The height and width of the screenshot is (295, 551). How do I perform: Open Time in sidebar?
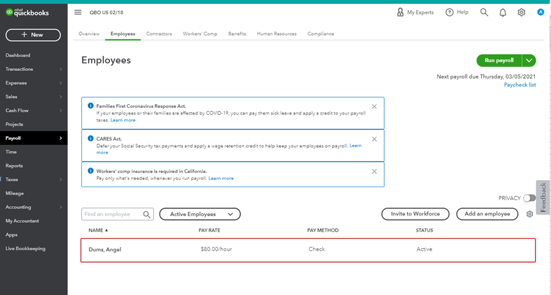(x=11, y=152)
